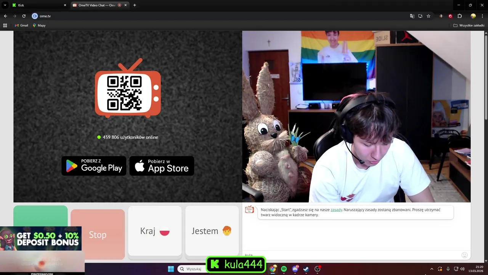Viewport: 488px width, 275px height.
Task: Bookmark this page with the star icon
Action: [x=429, y=16]
